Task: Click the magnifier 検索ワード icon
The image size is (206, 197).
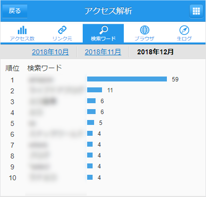Action: [103, 30]
